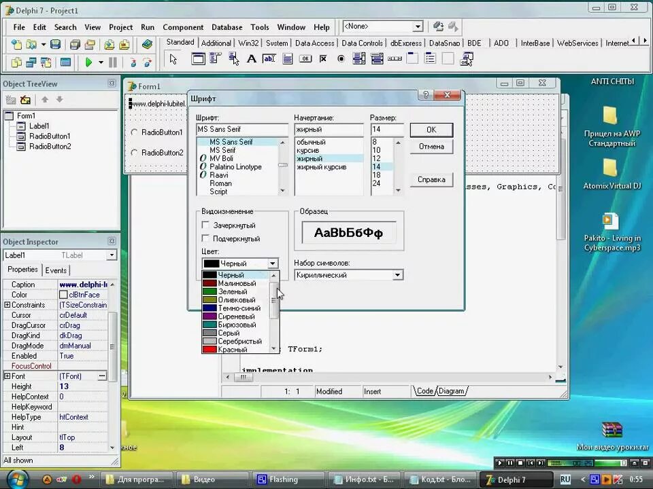653x489 pixels.
Task: Open the dropdown arrow beside Run
Action: click(101, 62)
